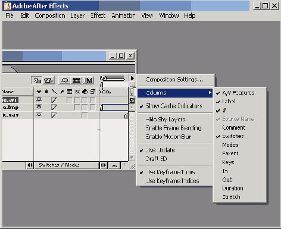This screenshot has height=229, width=281.
Task: Open the Help menu
Action: click(190, 15)
